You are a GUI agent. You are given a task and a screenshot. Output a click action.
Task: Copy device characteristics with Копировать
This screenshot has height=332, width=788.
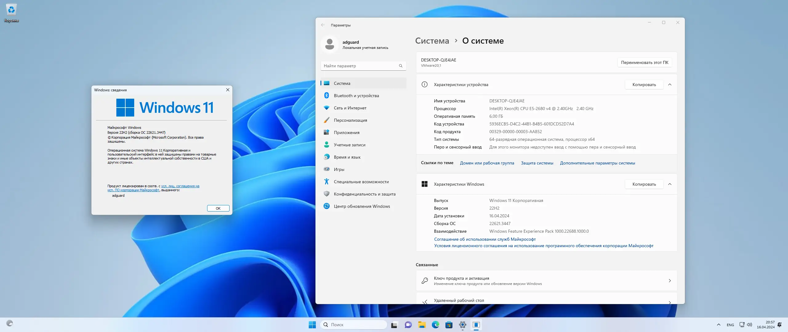pyautogui.click(x=644, y=85)
